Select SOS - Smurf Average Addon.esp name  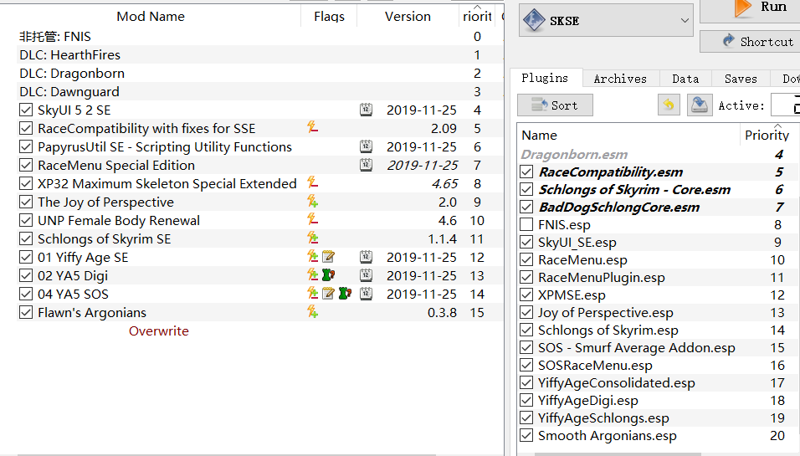pyautogui.click(x=636, y=347)
